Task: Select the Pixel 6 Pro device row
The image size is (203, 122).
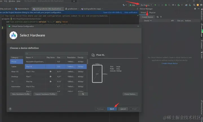Action: pos(56,86)
